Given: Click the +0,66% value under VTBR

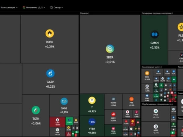Looking at the screenshot, I should pyautogui.click(x=92, y=133).
